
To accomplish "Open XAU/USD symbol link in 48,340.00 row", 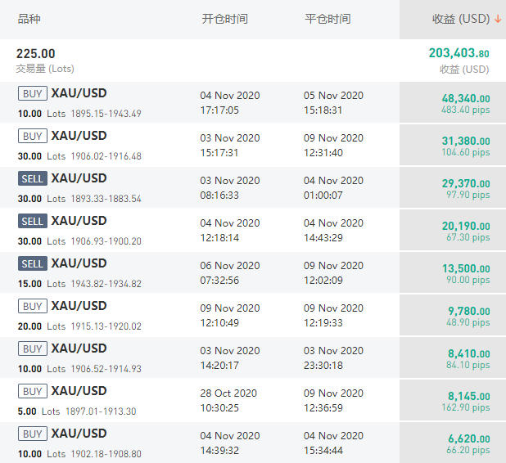I will pyautogui.click(x=79, y=93).
